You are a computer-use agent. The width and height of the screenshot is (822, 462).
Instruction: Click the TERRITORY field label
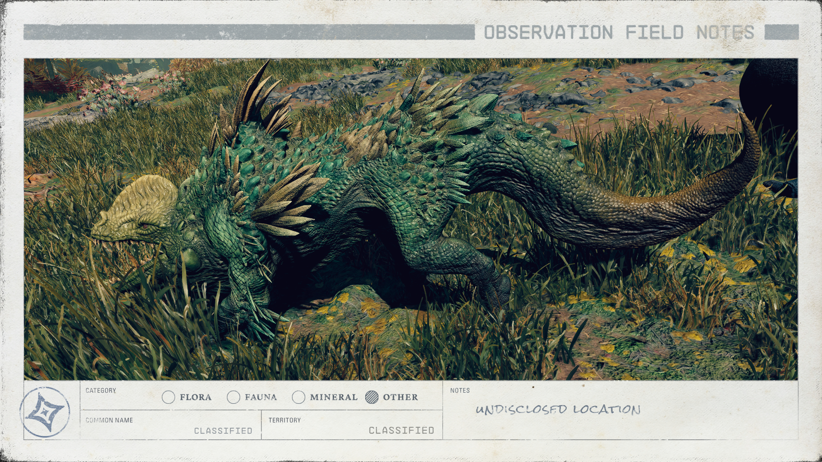click(x=285, y=420)
